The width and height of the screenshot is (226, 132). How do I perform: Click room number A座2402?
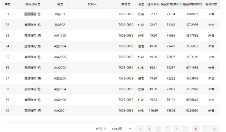[60, 100]
